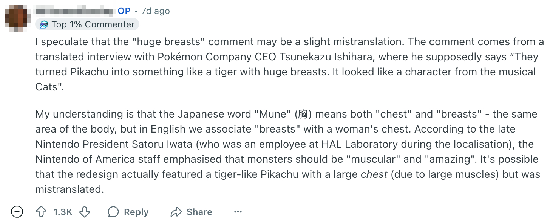The image size is (550, 223).
Task: Upvote the comment
Action: [x=42, y=212]
